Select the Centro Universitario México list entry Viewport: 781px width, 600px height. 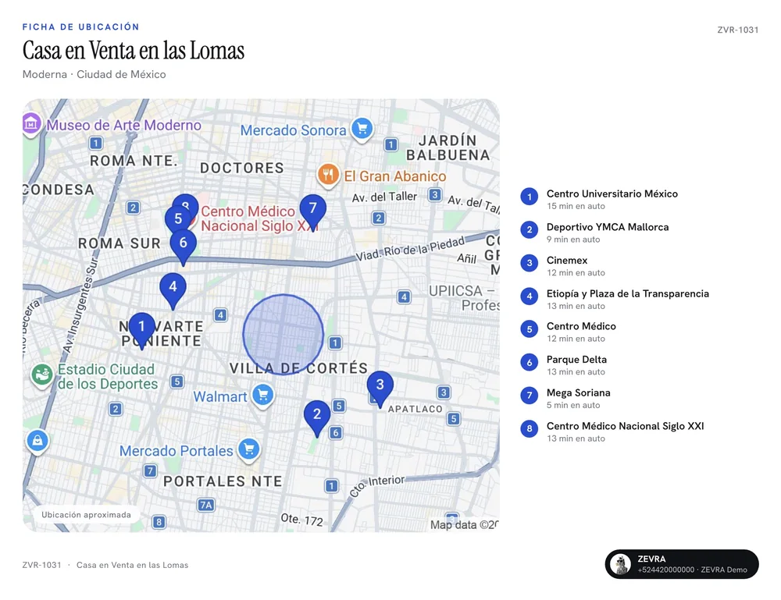599,199
